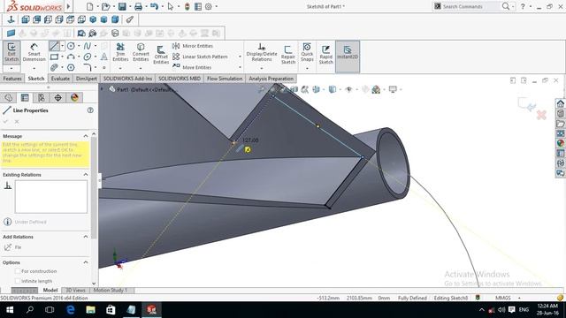Open Display/Delete Relations

tap(262, 53)
